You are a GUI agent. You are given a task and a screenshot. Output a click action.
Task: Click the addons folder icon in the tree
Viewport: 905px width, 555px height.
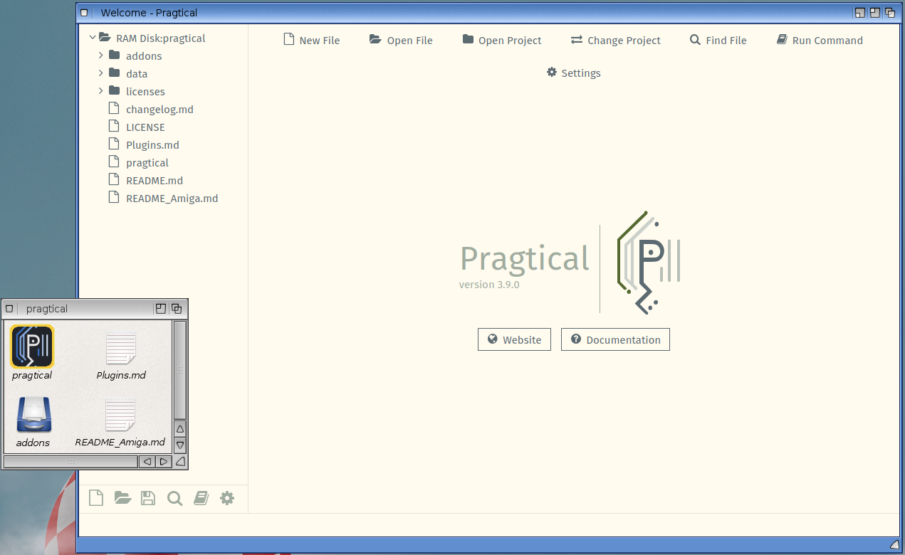coord(114,55)
